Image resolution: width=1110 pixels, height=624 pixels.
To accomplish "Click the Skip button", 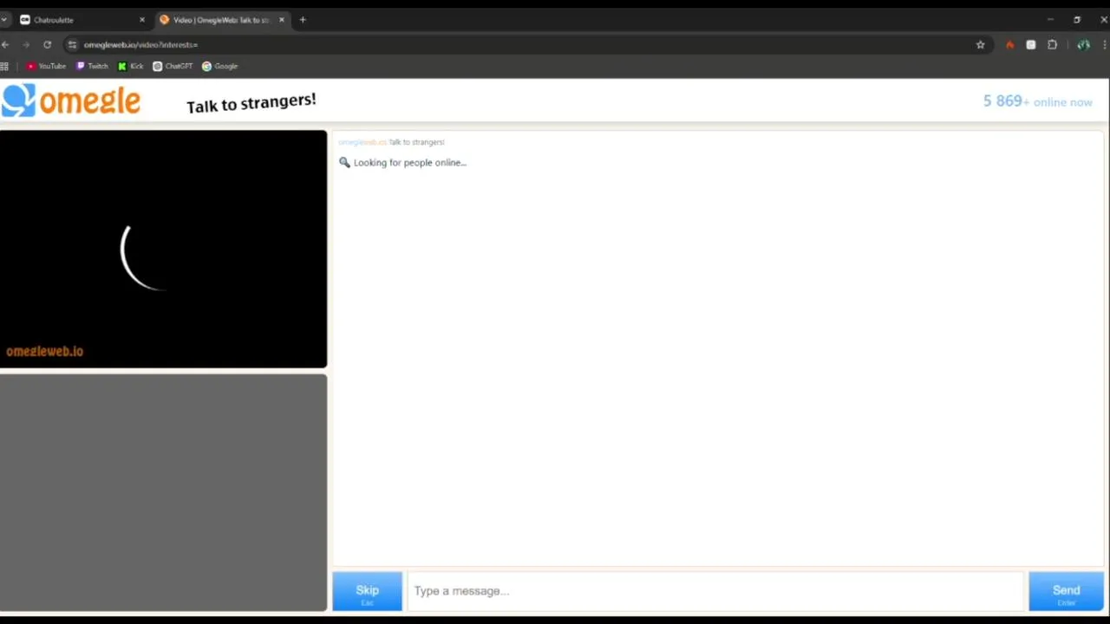I will 367,592.
